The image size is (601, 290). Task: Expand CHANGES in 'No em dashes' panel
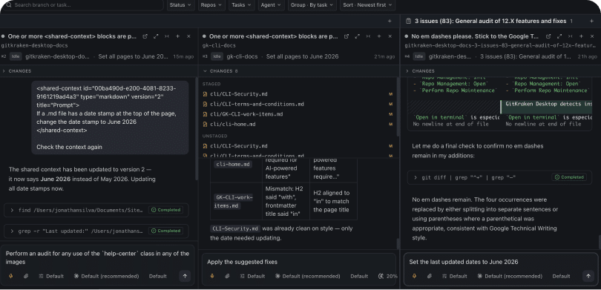click(x=421, y=71)
